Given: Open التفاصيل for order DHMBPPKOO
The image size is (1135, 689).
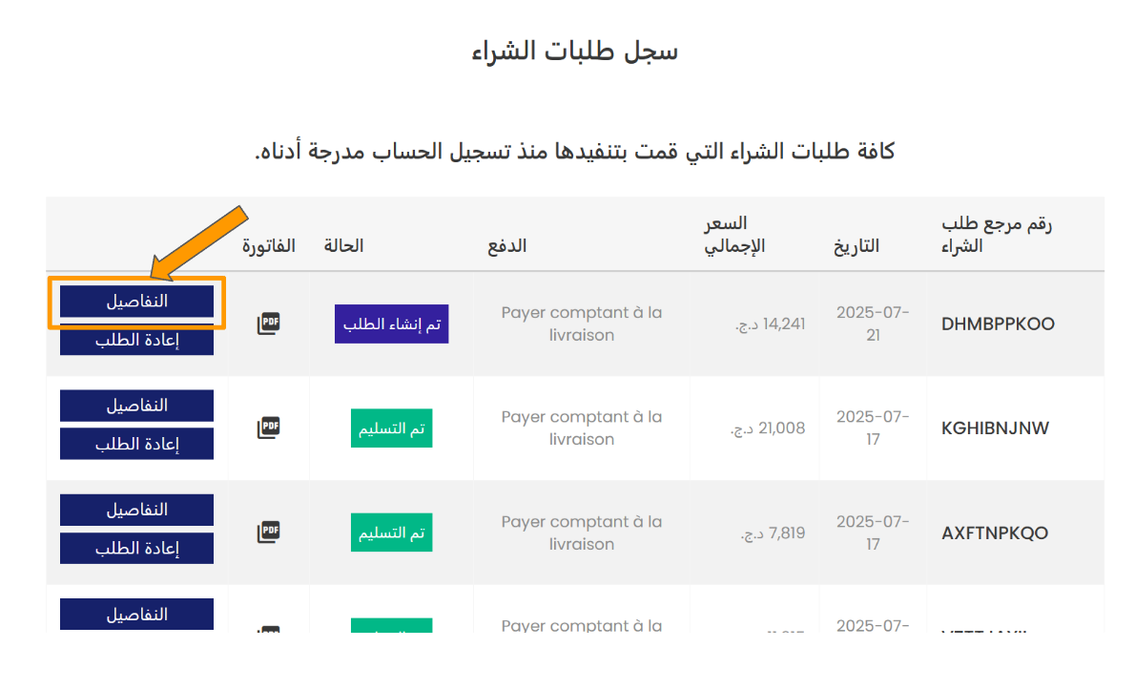Looking at the screenshot, I should coord(136,301).
